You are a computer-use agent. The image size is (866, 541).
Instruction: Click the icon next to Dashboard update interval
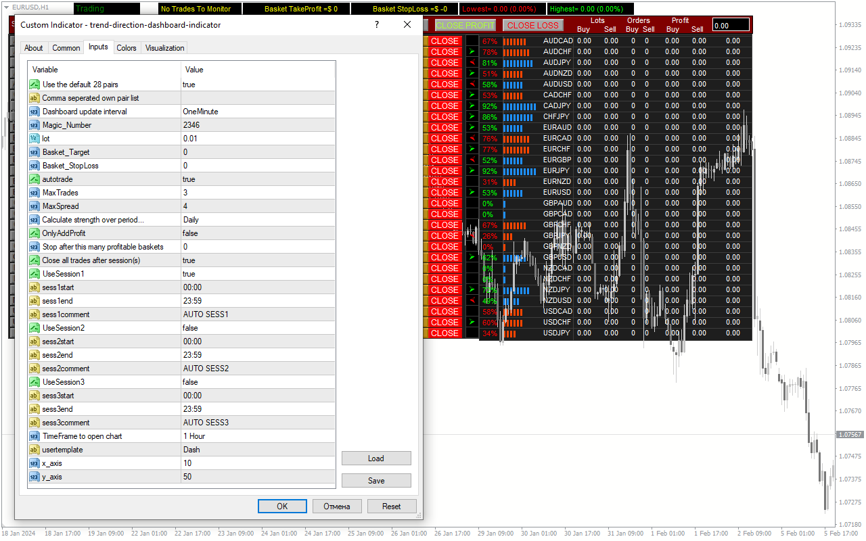pyautogui.click(x=35, y=112)
